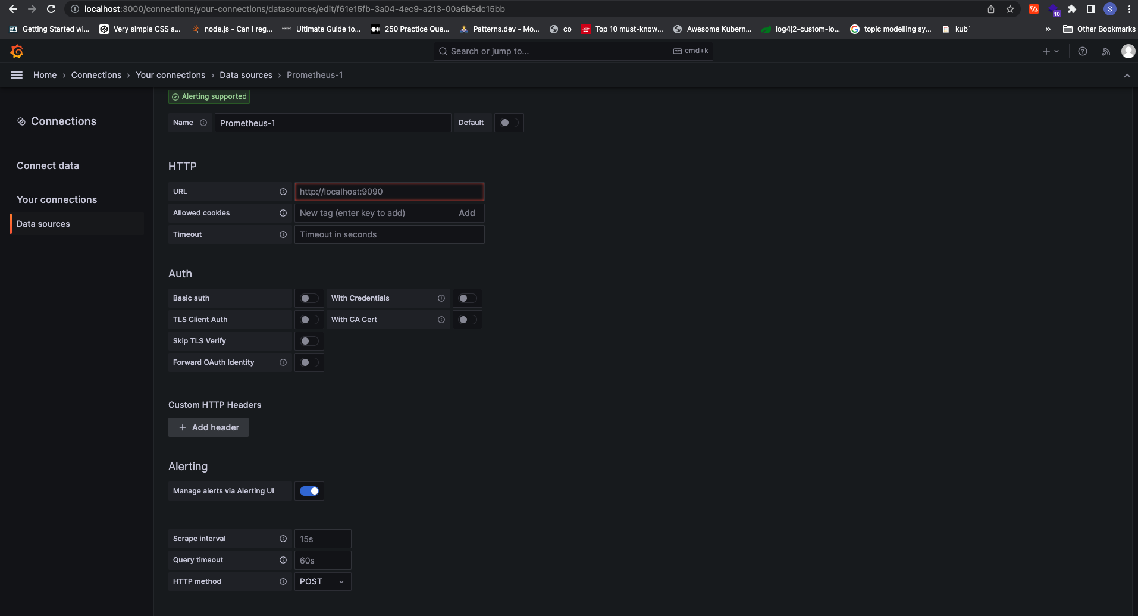Open browser extensions puzzle icon
Image resolution: width=1138 pixels, height=616 pixels.
pos(1072,9)
